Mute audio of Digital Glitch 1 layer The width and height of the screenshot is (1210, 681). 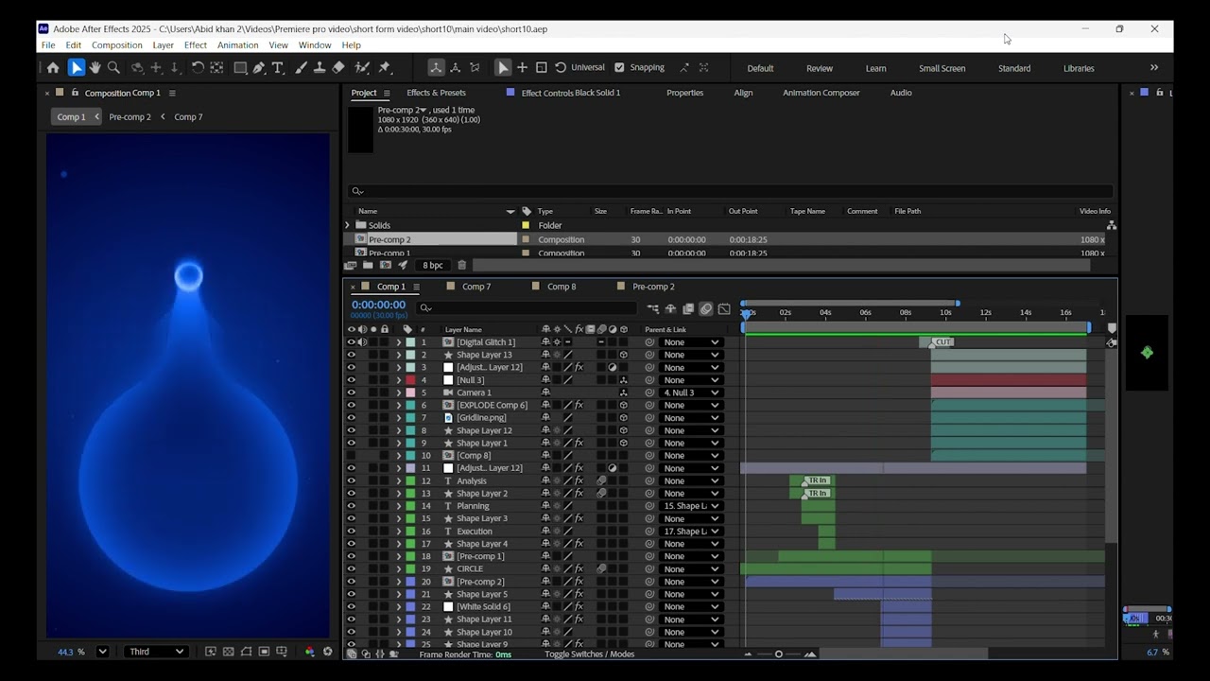click(x=362, y=342)
